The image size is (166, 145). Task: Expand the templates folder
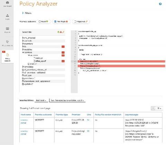point(23,67)
